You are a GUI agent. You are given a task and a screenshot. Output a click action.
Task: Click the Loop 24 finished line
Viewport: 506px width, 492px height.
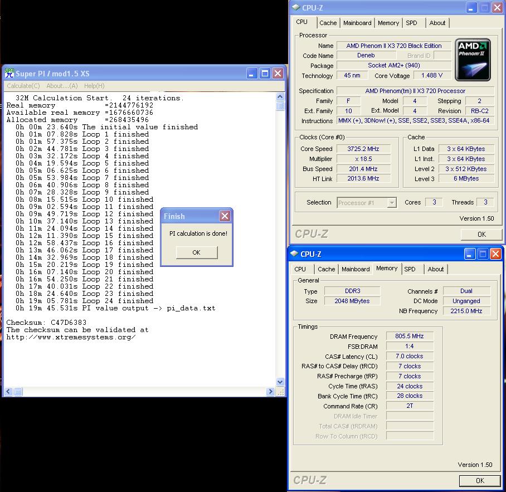pos(84,301)
